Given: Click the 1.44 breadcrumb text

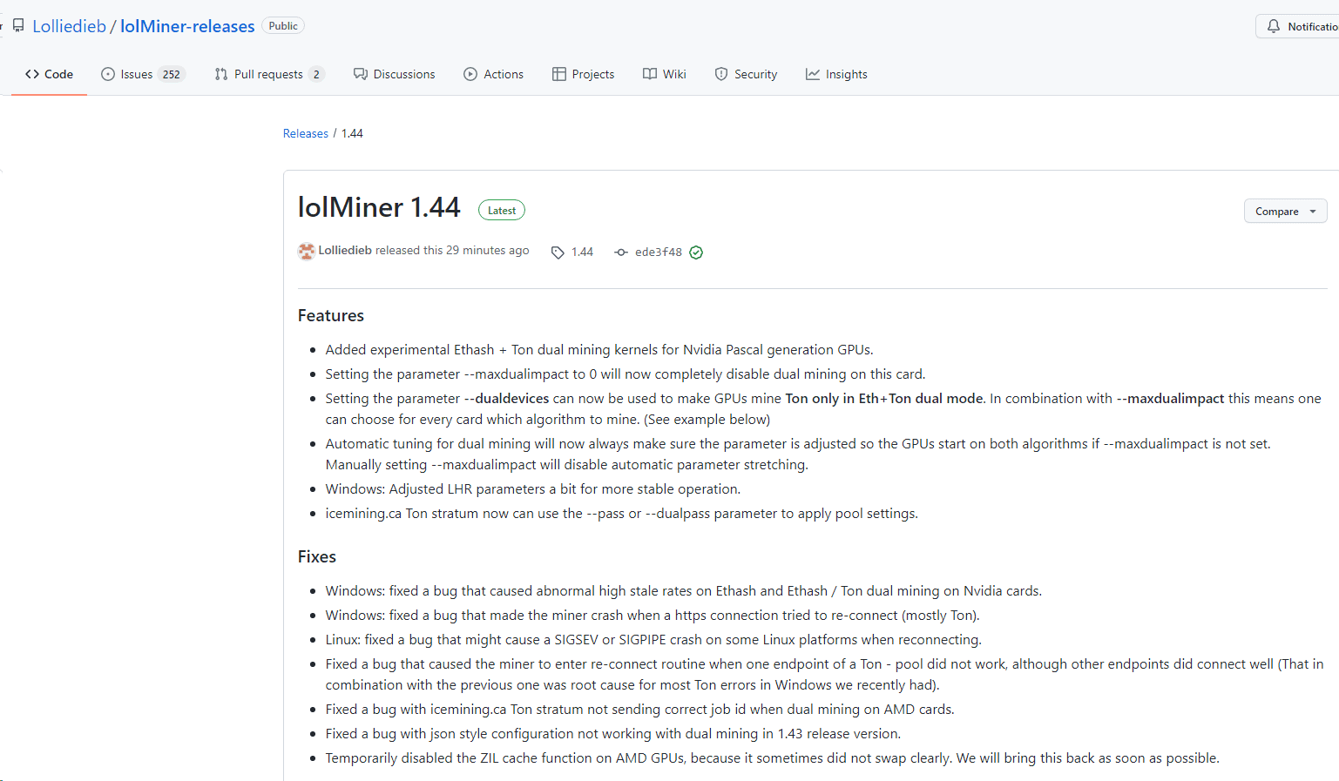Looking at the screenshot, I should (352, 133).
